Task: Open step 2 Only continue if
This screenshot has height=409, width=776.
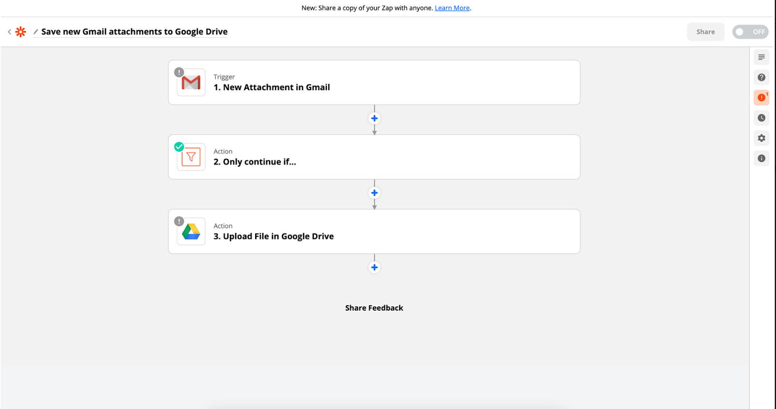Action: point(374,157)
